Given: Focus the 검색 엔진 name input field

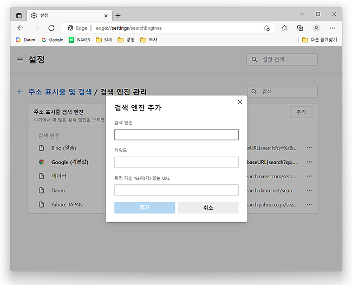Looking at the screenshot, I should (x=177, y=134).
